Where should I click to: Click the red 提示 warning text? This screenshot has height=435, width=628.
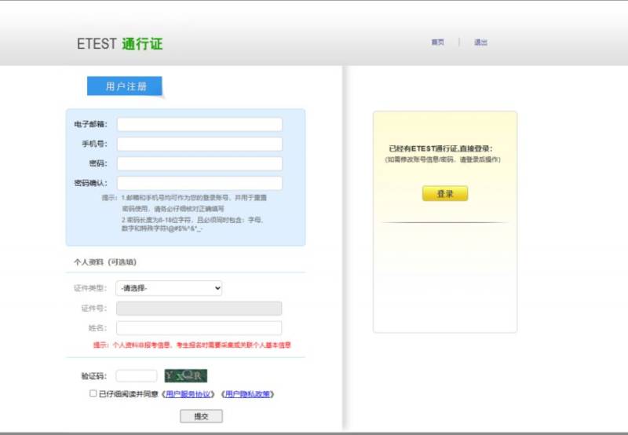tap(192, 345)
